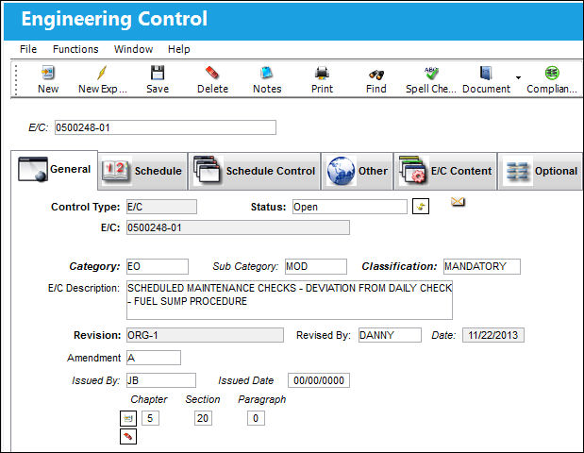Image resolution: width=584 pixels, height=453 pixels.
Task: Click the Category label
Action: coord(94,266)
